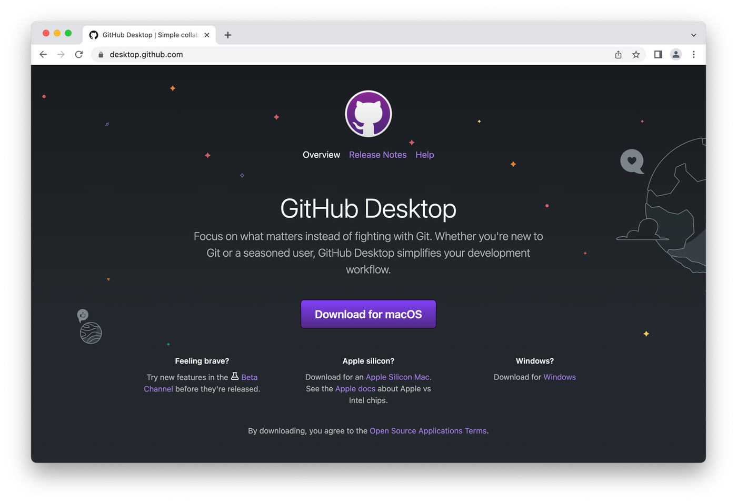Viewport: 737px width, 504px height.
Task: Open the Open Source Applications Terms link
Action: tap(427, 430)
